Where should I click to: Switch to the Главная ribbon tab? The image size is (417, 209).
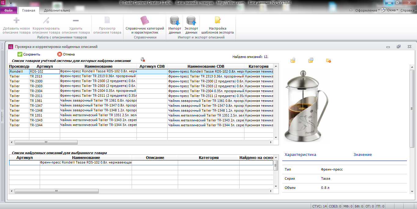(x=29, y=10)
